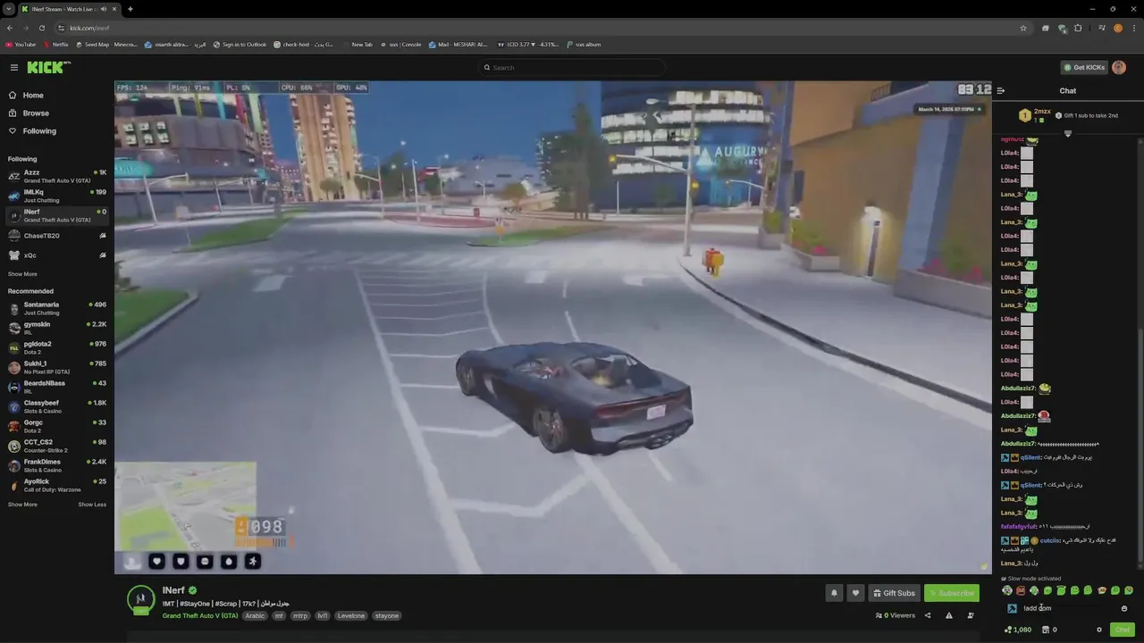
Task: Report the stream with warning icon
Action: coord(948,615)
